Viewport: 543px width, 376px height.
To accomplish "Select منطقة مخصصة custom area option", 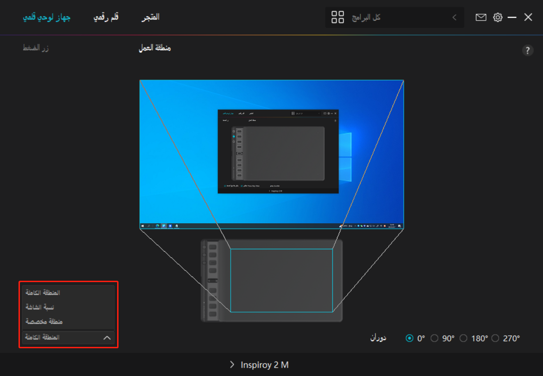I will click(x=44, y=321).
